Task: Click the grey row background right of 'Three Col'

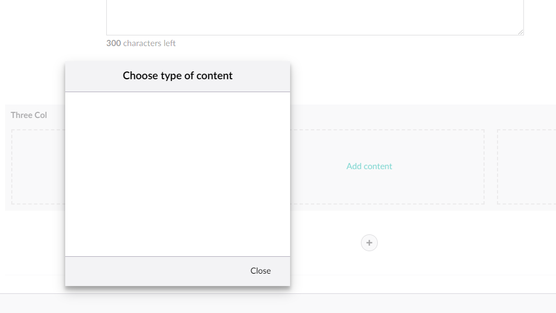Action: (x=422, y=116)
